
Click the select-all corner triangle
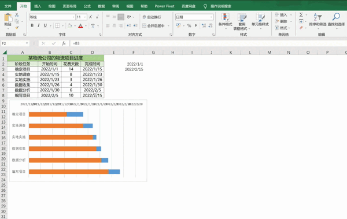pyautogui.click(x=5, y=53)
